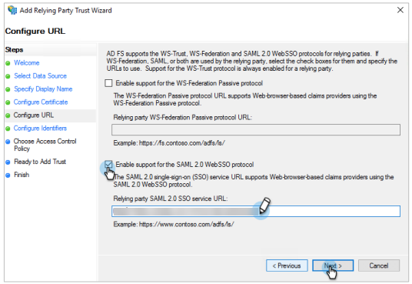Click the blue bullet beside Ready to Add Trust

click(8, 162)
